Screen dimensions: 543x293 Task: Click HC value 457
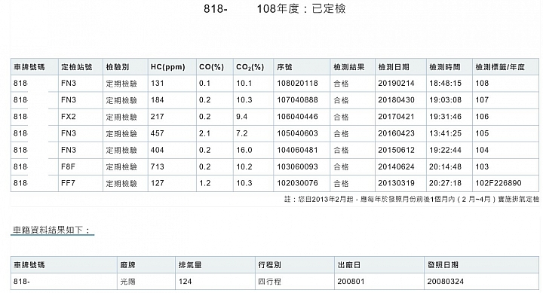[x=157, y=133]
